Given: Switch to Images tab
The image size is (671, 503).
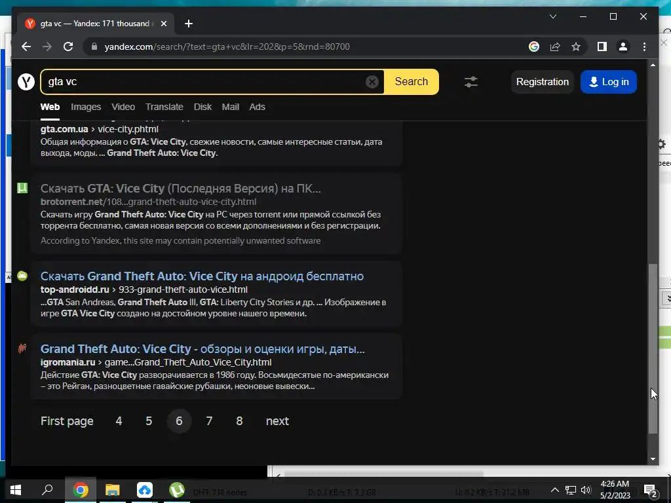Looking at the screenshot, I should pyautogui.click(x=86, y=107).
